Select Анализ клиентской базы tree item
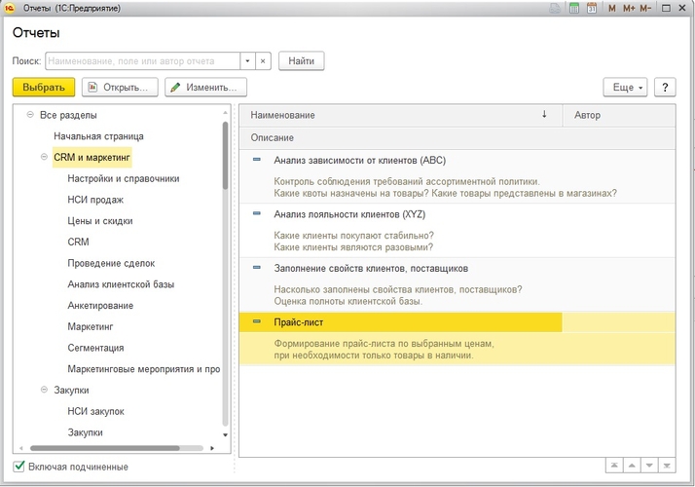The width and height of the screenshot is (695, 487). [121, 284]
